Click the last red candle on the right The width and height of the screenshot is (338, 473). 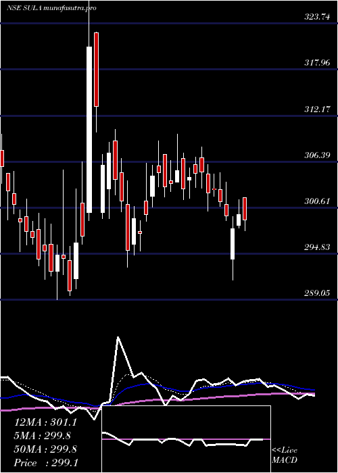point(245,209)
